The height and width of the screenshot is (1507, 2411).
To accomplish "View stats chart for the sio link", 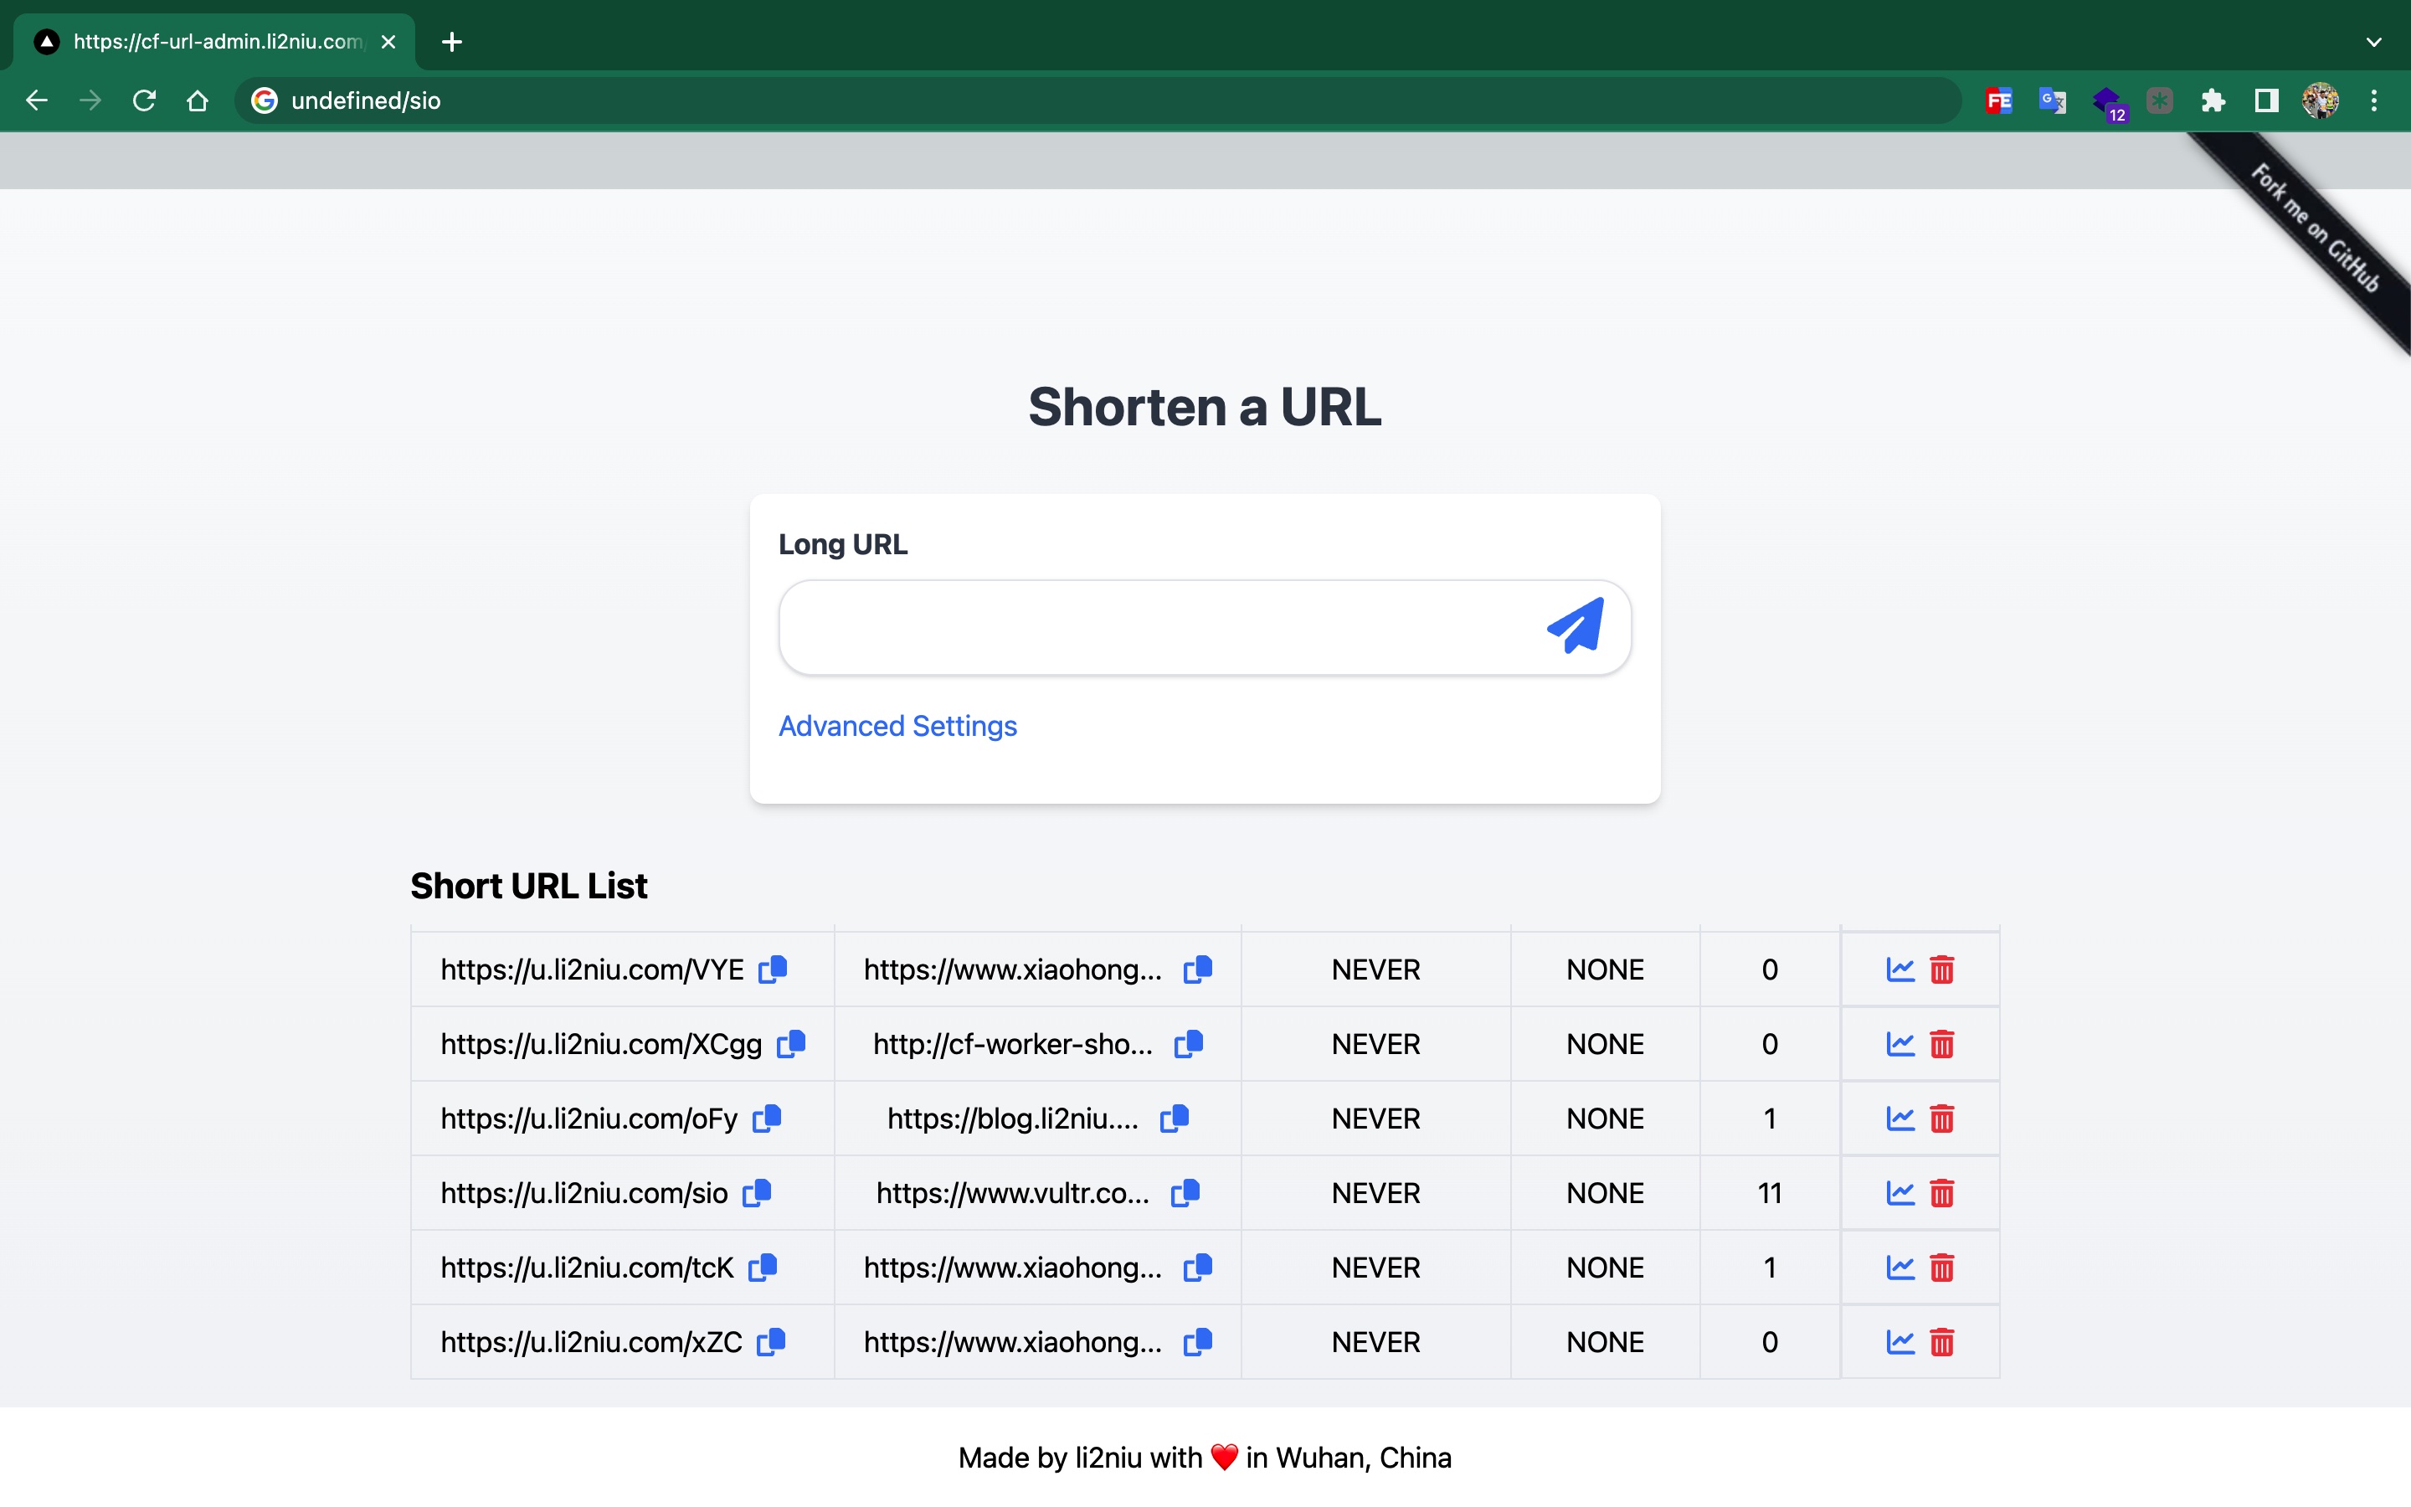I will (x=1899, y=1193).
